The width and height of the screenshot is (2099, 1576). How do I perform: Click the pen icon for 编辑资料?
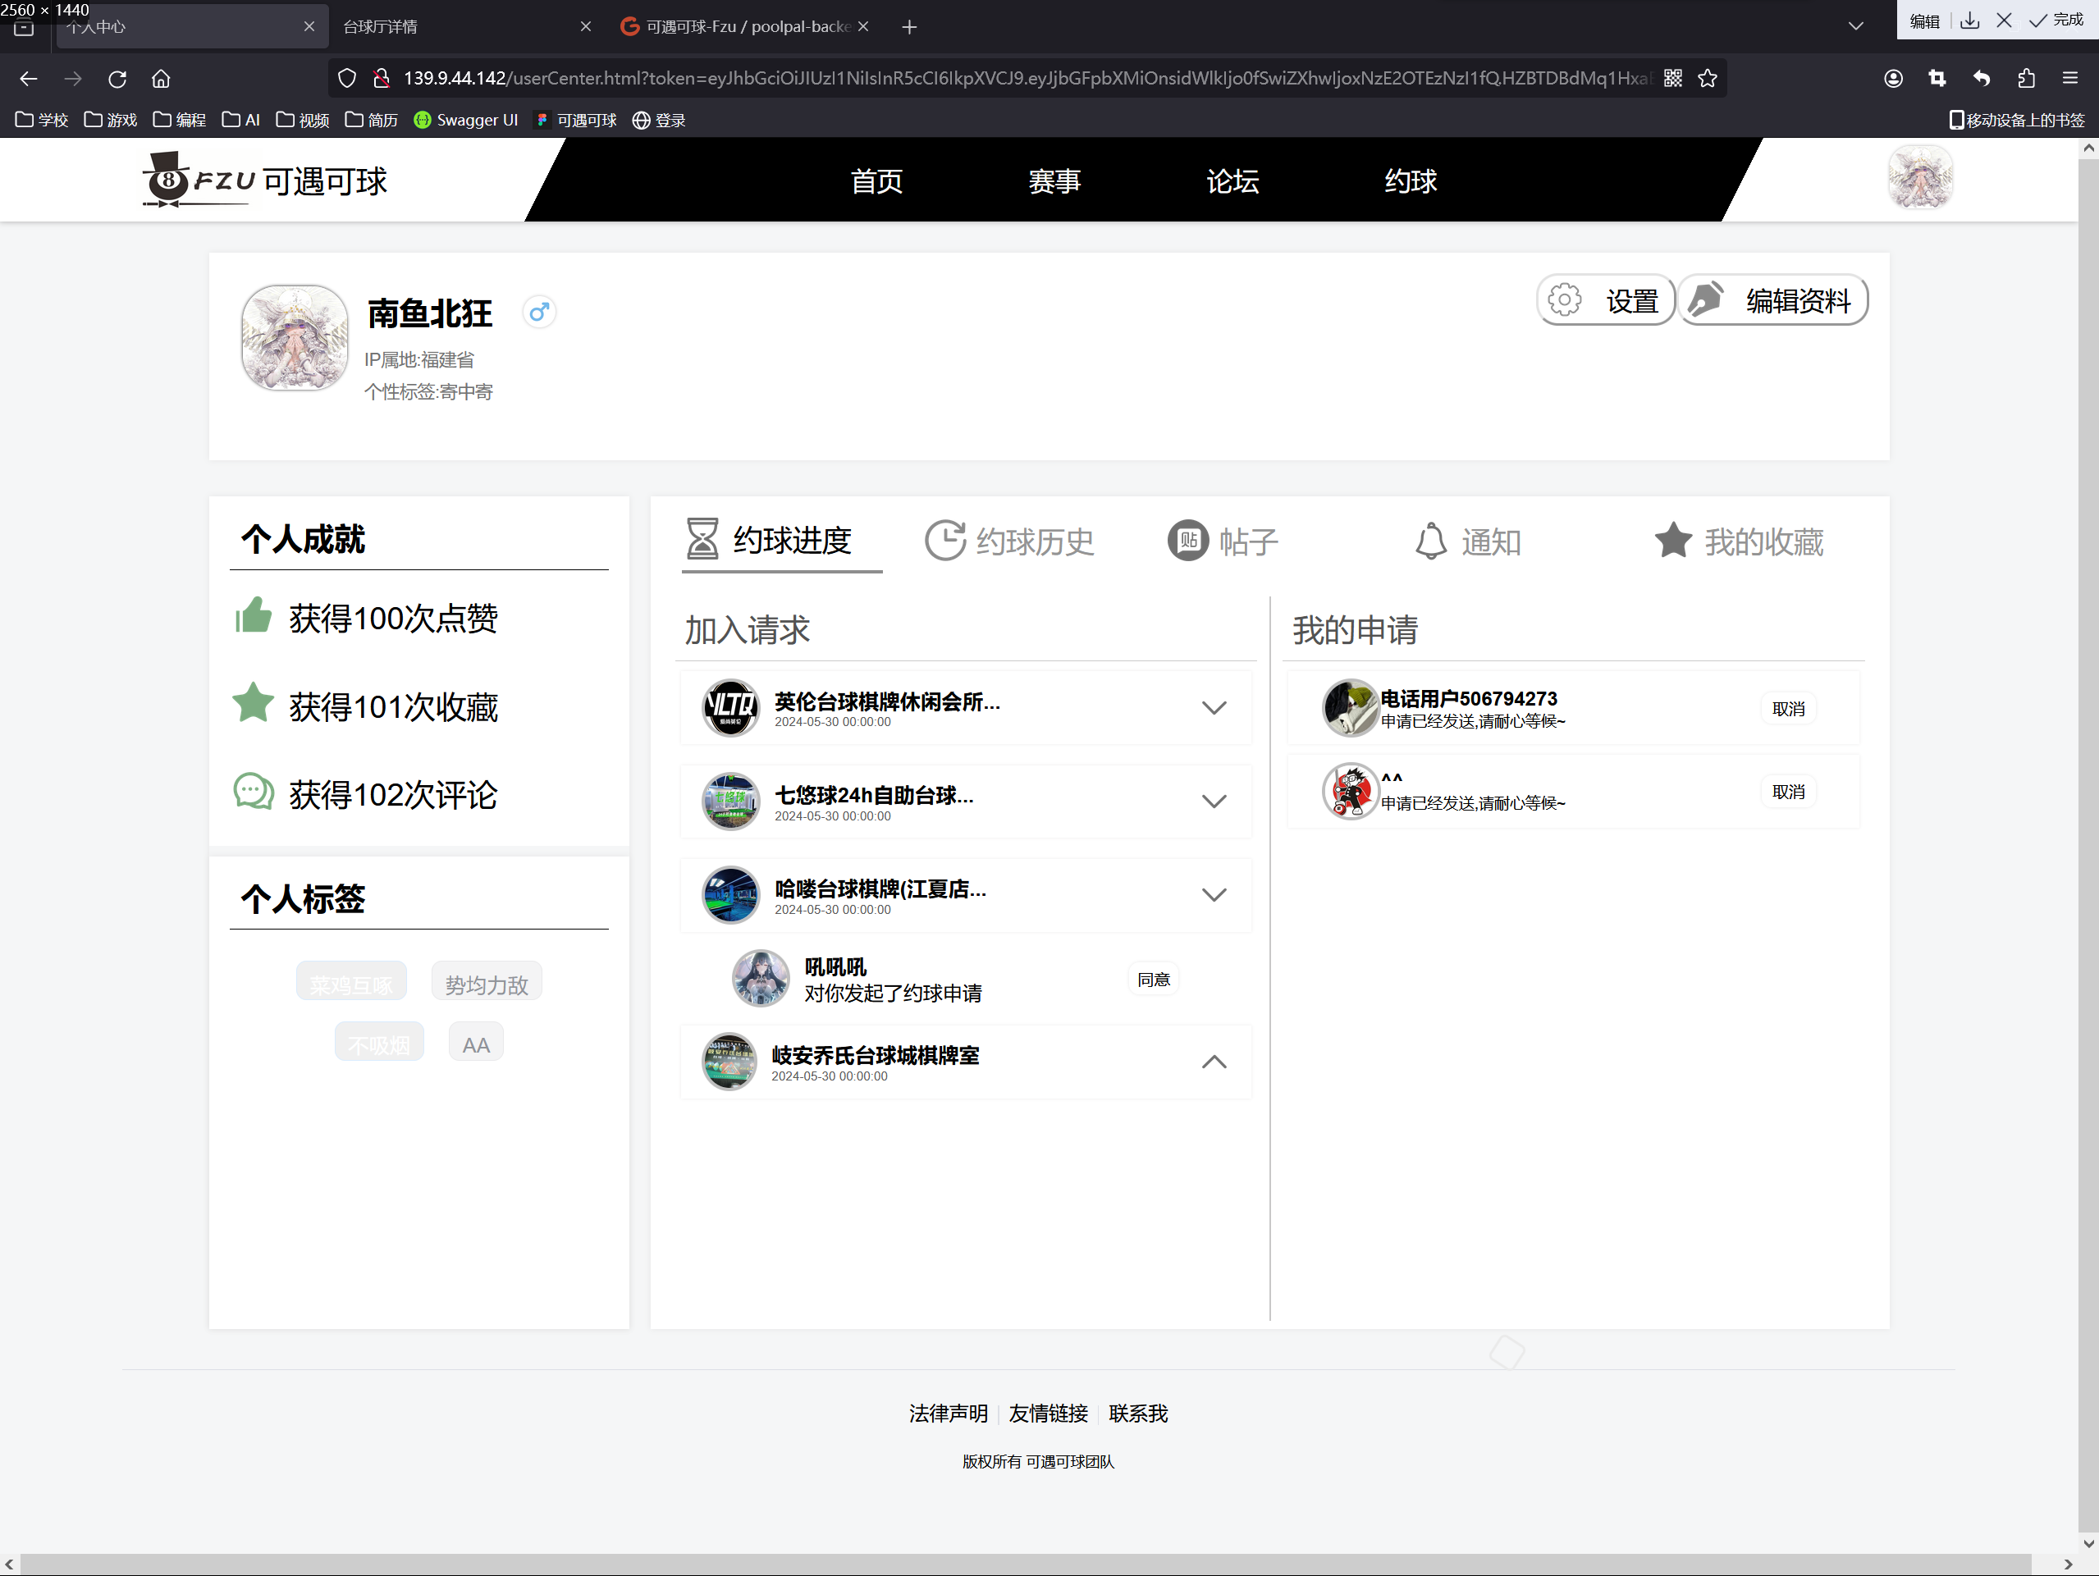click(1707, 299)
